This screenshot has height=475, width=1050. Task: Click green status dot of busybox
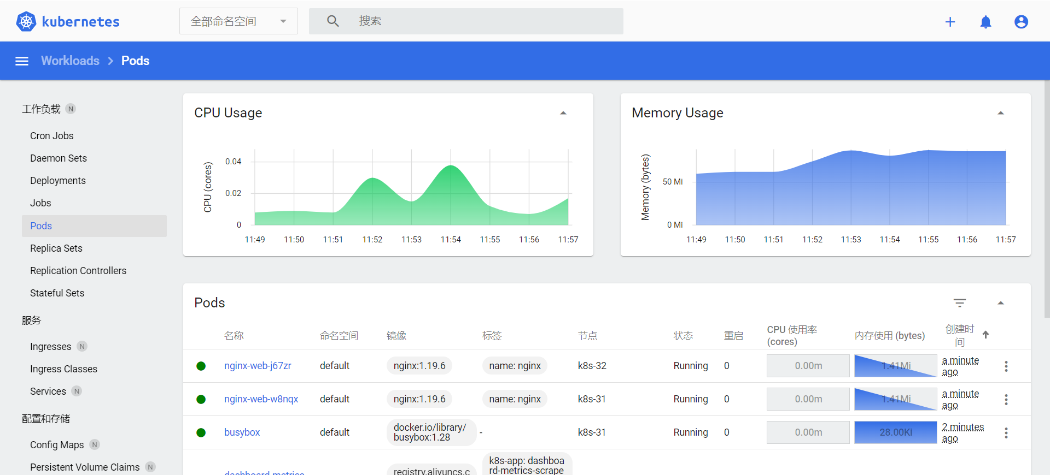(x=201, y=432)
